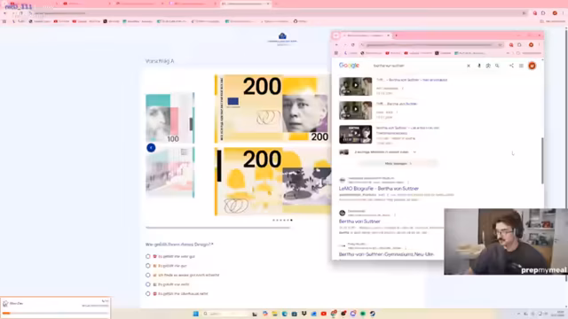Open the Google apps grid icon
The height and width of the screenshot is (319, 568).
(521, 66)
